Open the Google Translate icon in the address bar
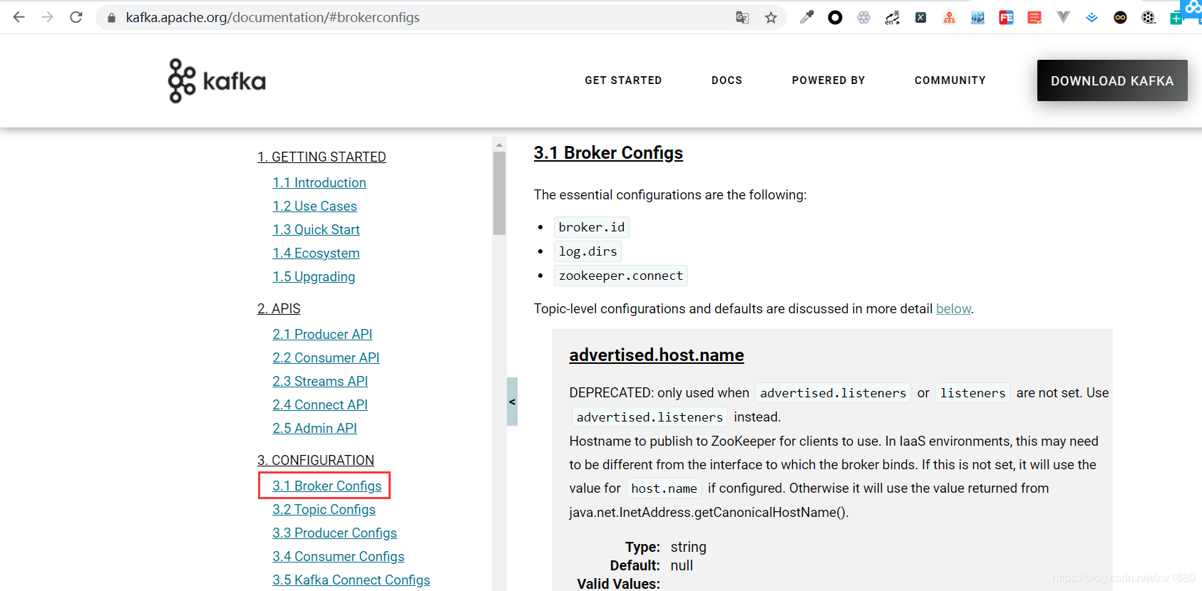 click(742, 18)
